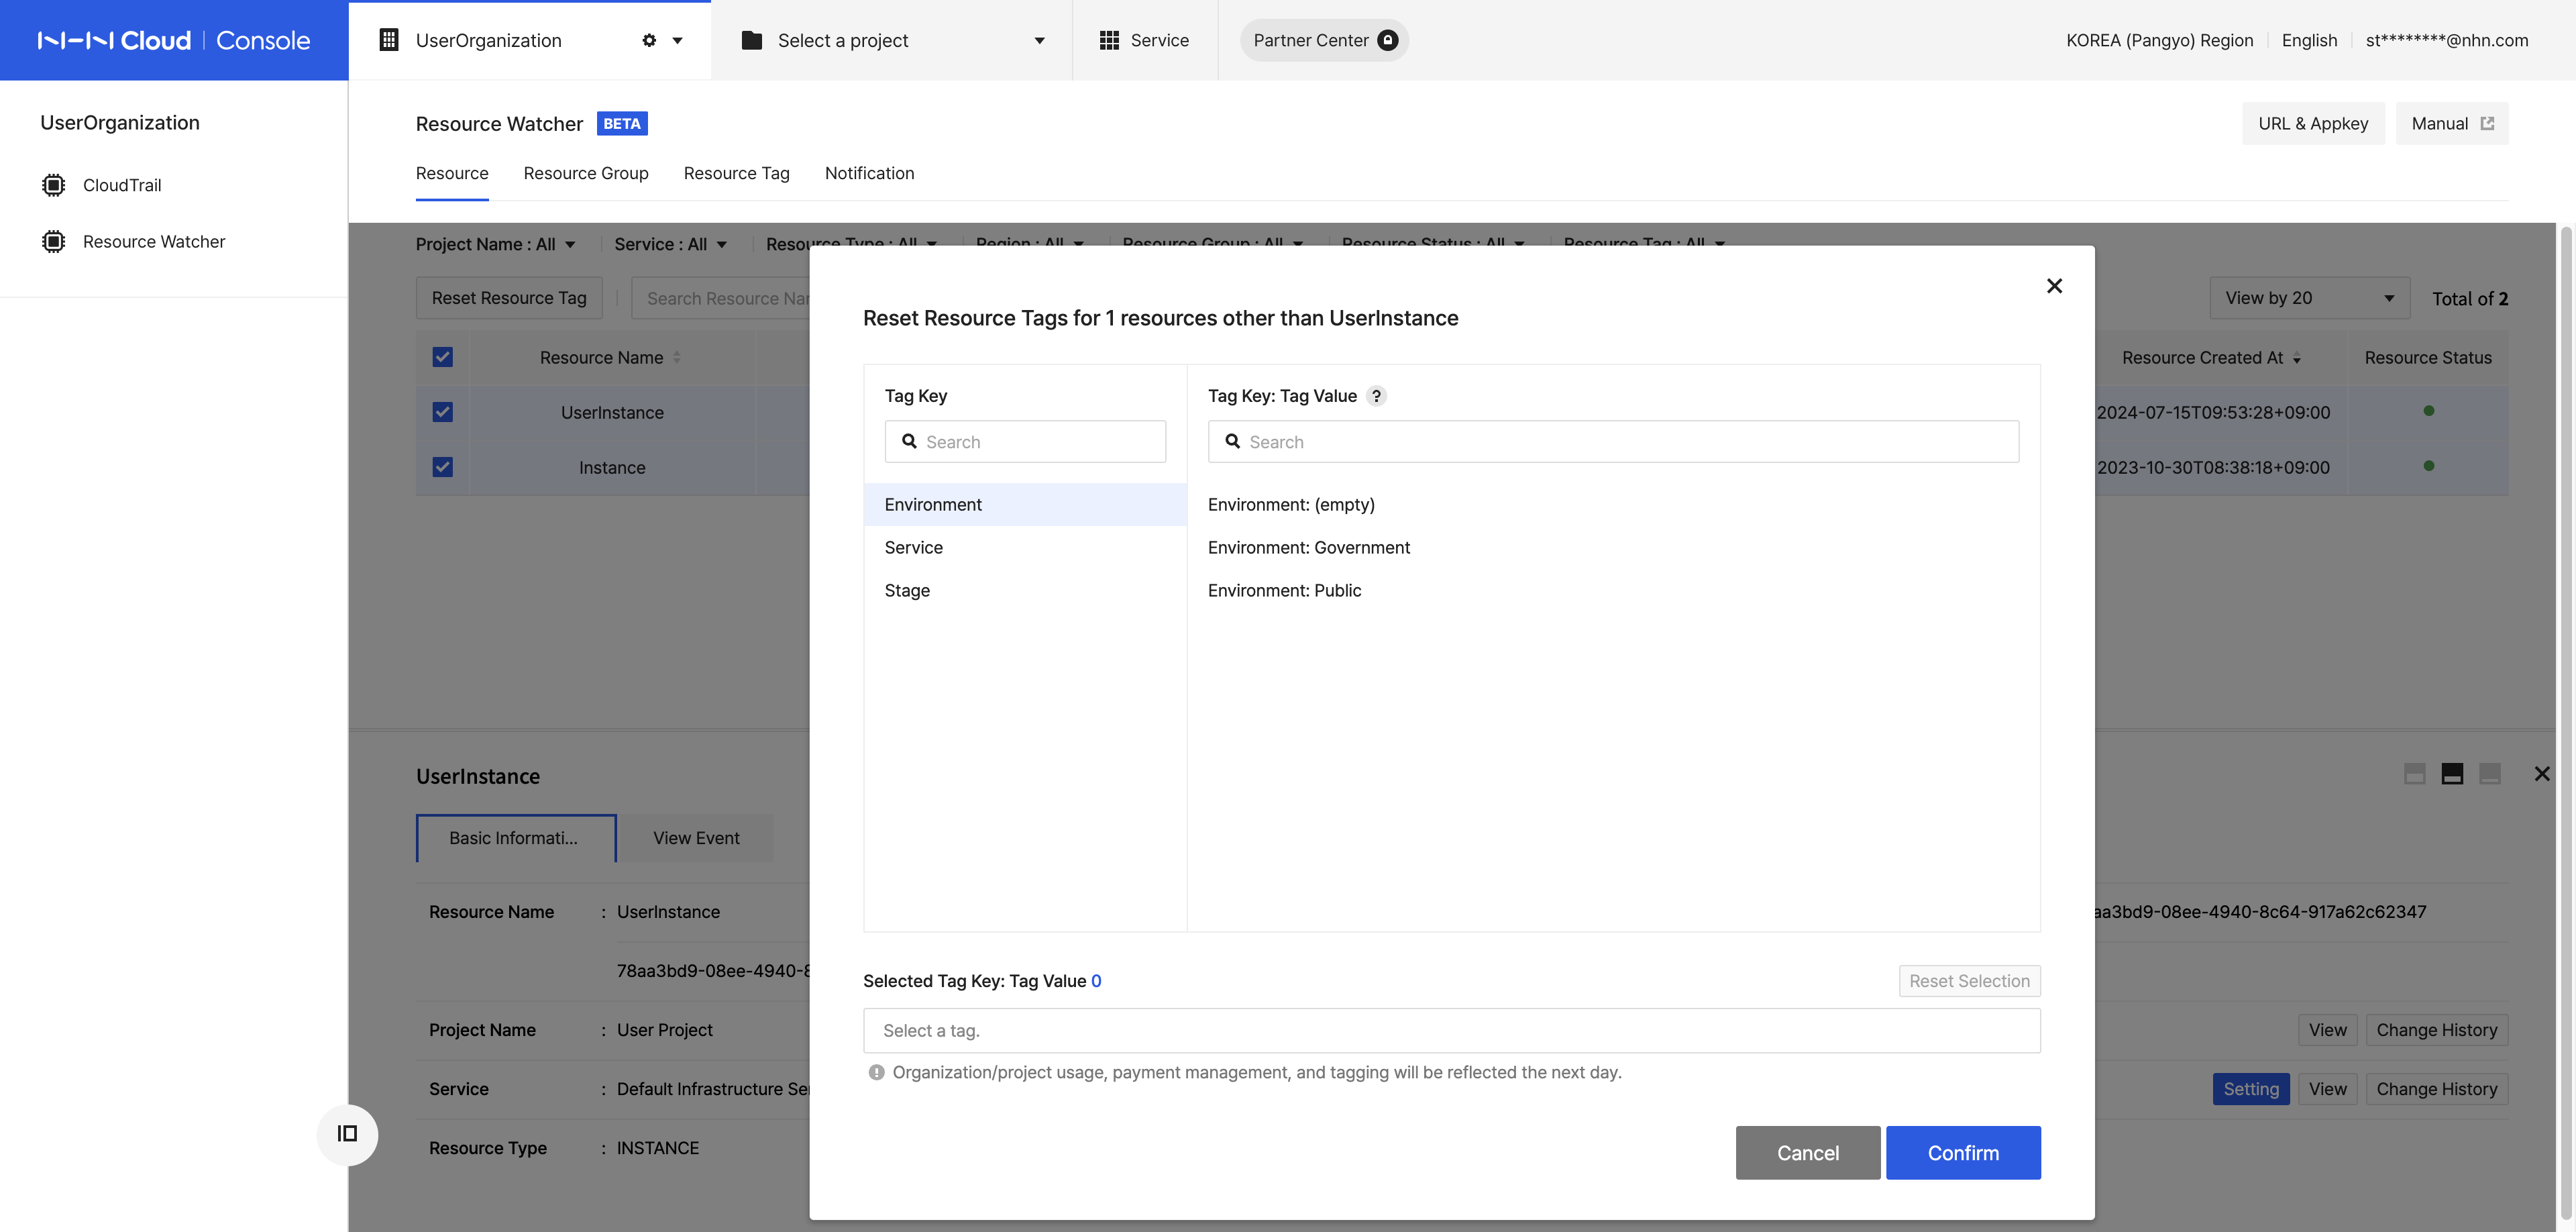Toggle the select-all checkbox in table header
Viewport: 2576px width, 1232px height.
(x=442, y=357)
